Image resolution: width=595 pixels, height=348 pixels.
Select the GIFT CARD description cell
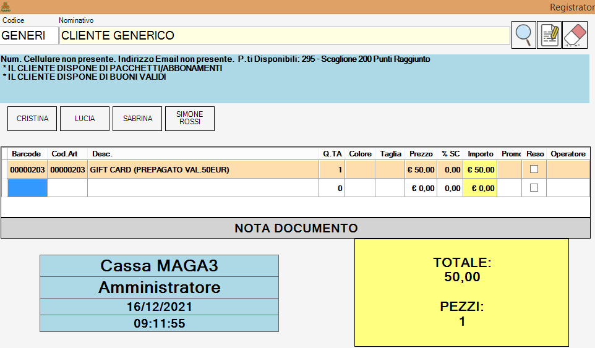click(203, 169)
